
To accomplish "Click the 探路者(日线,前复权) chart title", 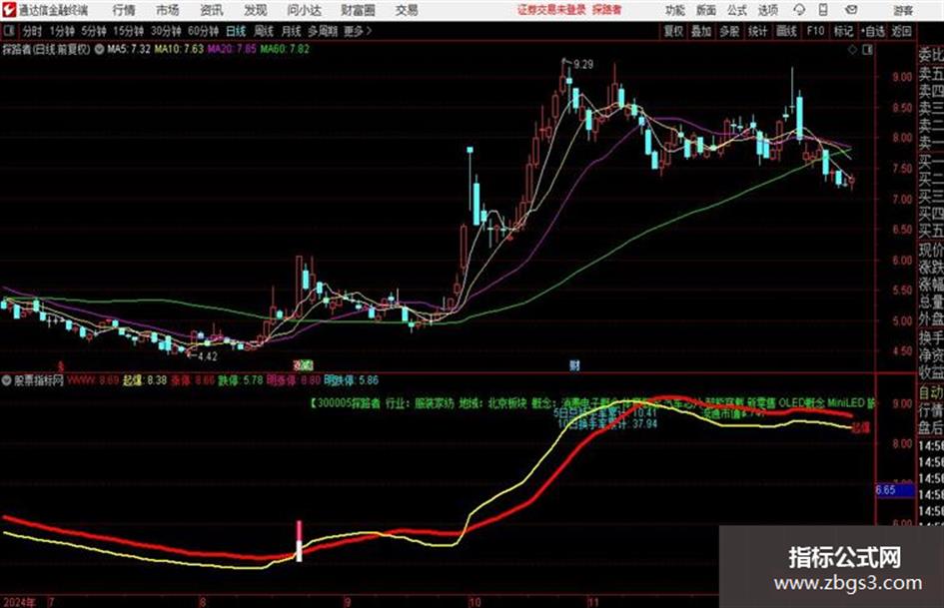I will click(46, 49).
